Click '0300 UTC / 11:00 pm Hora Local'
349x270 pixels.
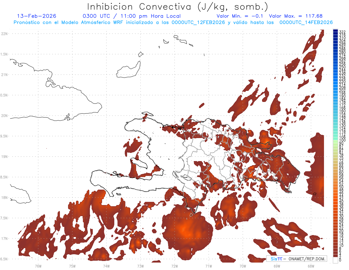point(132,16)
